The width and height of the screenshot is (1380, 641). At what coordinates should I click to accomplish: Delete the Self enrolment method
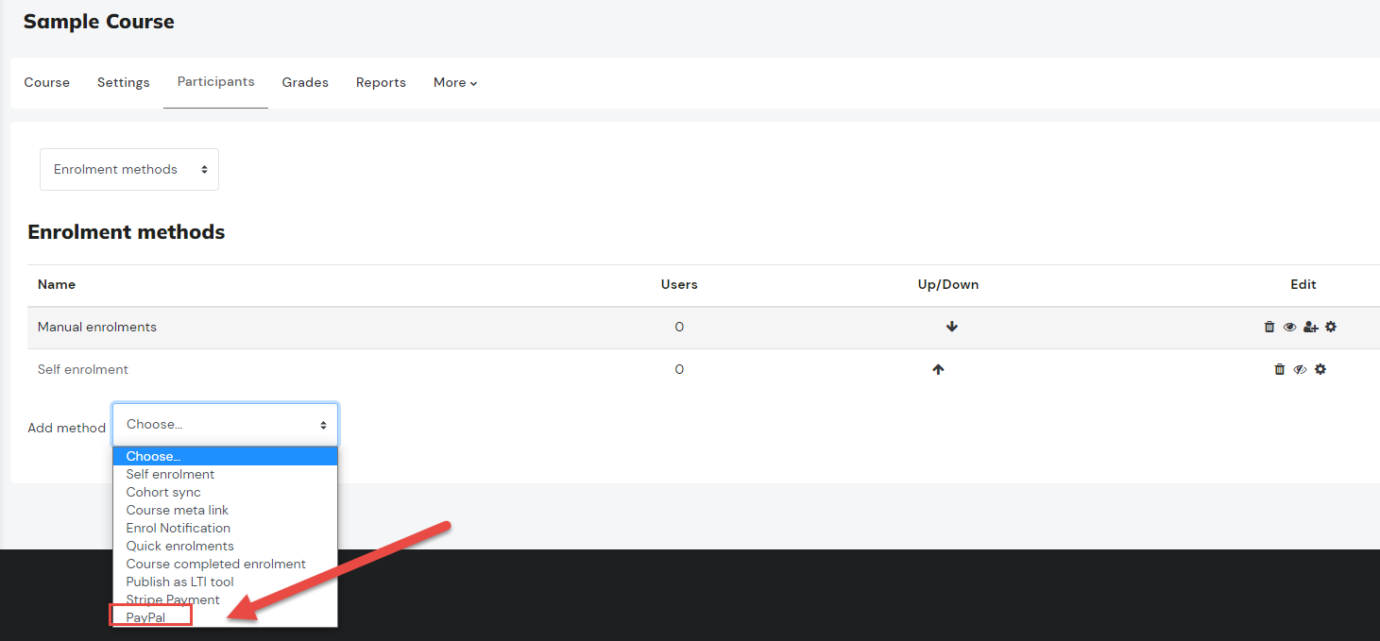[1280, 369]
